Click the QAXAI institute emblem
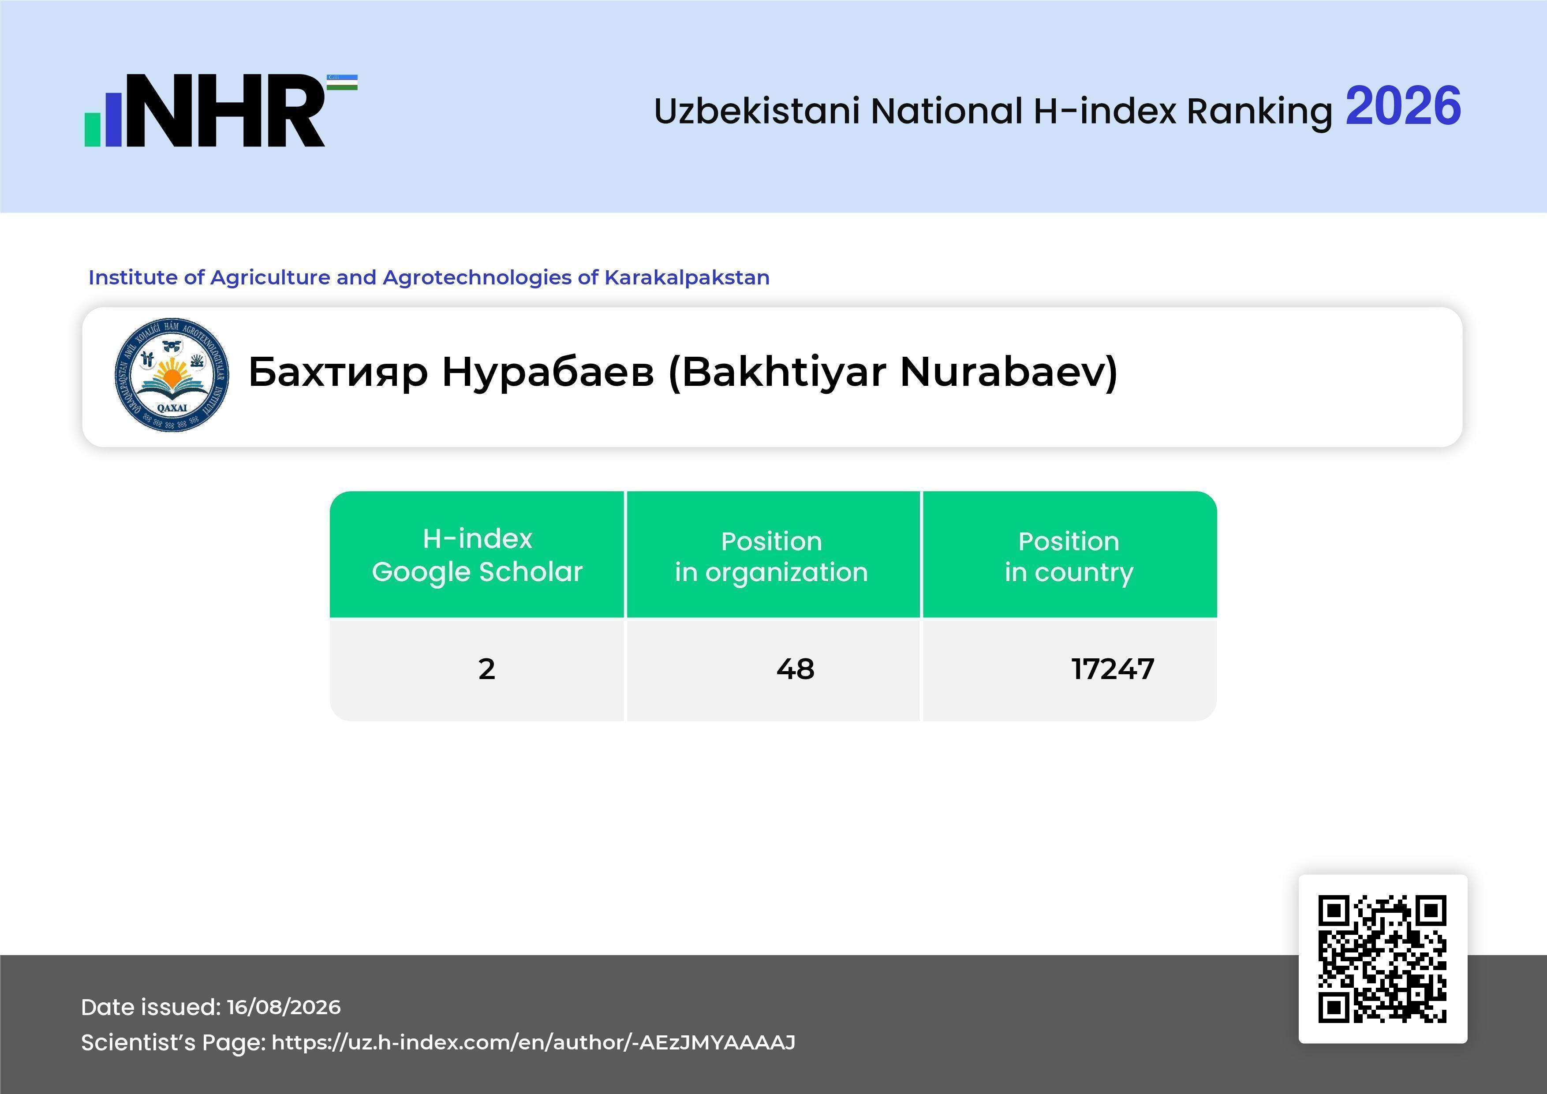 pyautogui.click(x=172, y=374)
